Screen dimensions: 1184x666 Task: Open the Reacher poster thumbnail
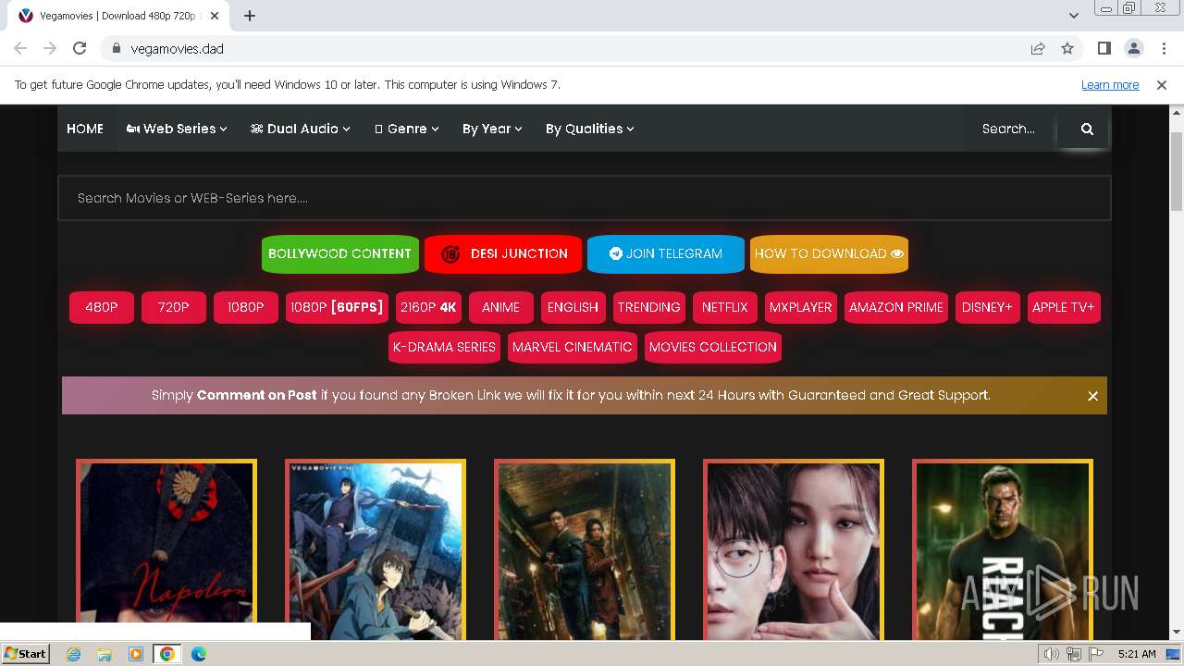pyautogui.click(x=1003, y=549)
